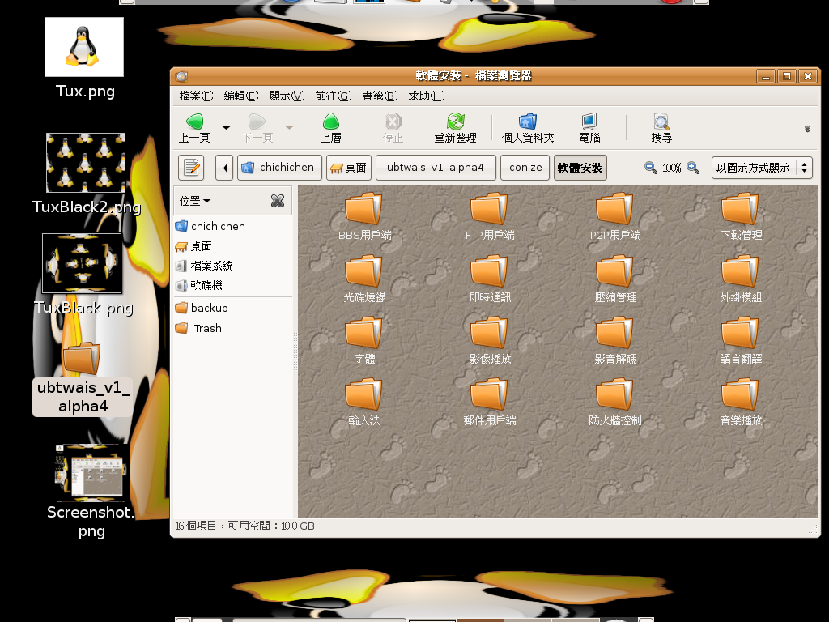Expand the 位置 side pane selector
This screenshot has height=622, width=829.
(x=195, y=201)
